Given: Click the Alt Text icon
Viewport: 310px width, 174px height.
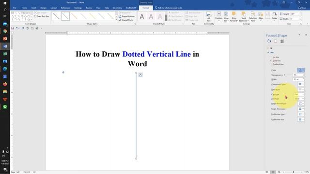Looking at the screenshot, I should [x=209, y=16].
